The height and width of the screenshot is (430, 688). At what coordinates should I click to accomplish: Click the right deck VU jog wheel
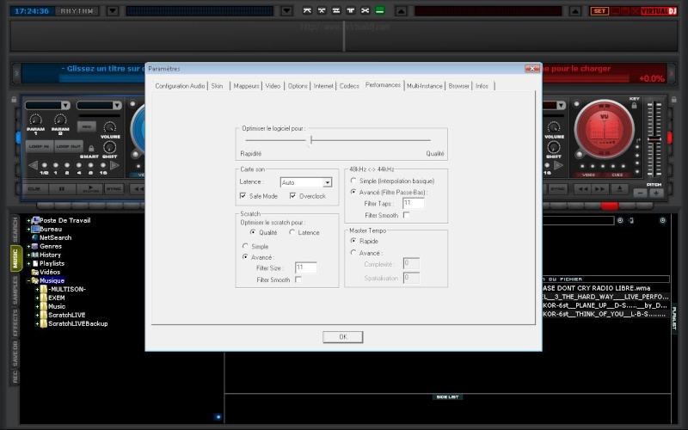click(x=605, y=130)
